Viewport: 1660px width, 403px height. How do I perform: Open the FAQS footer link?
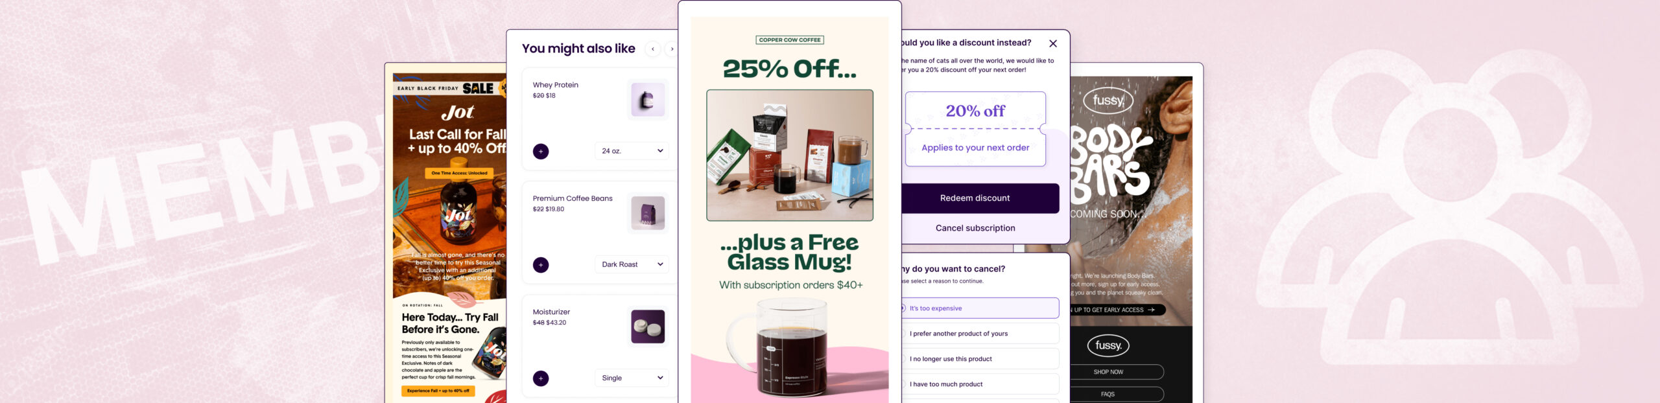coord(1108,394)
